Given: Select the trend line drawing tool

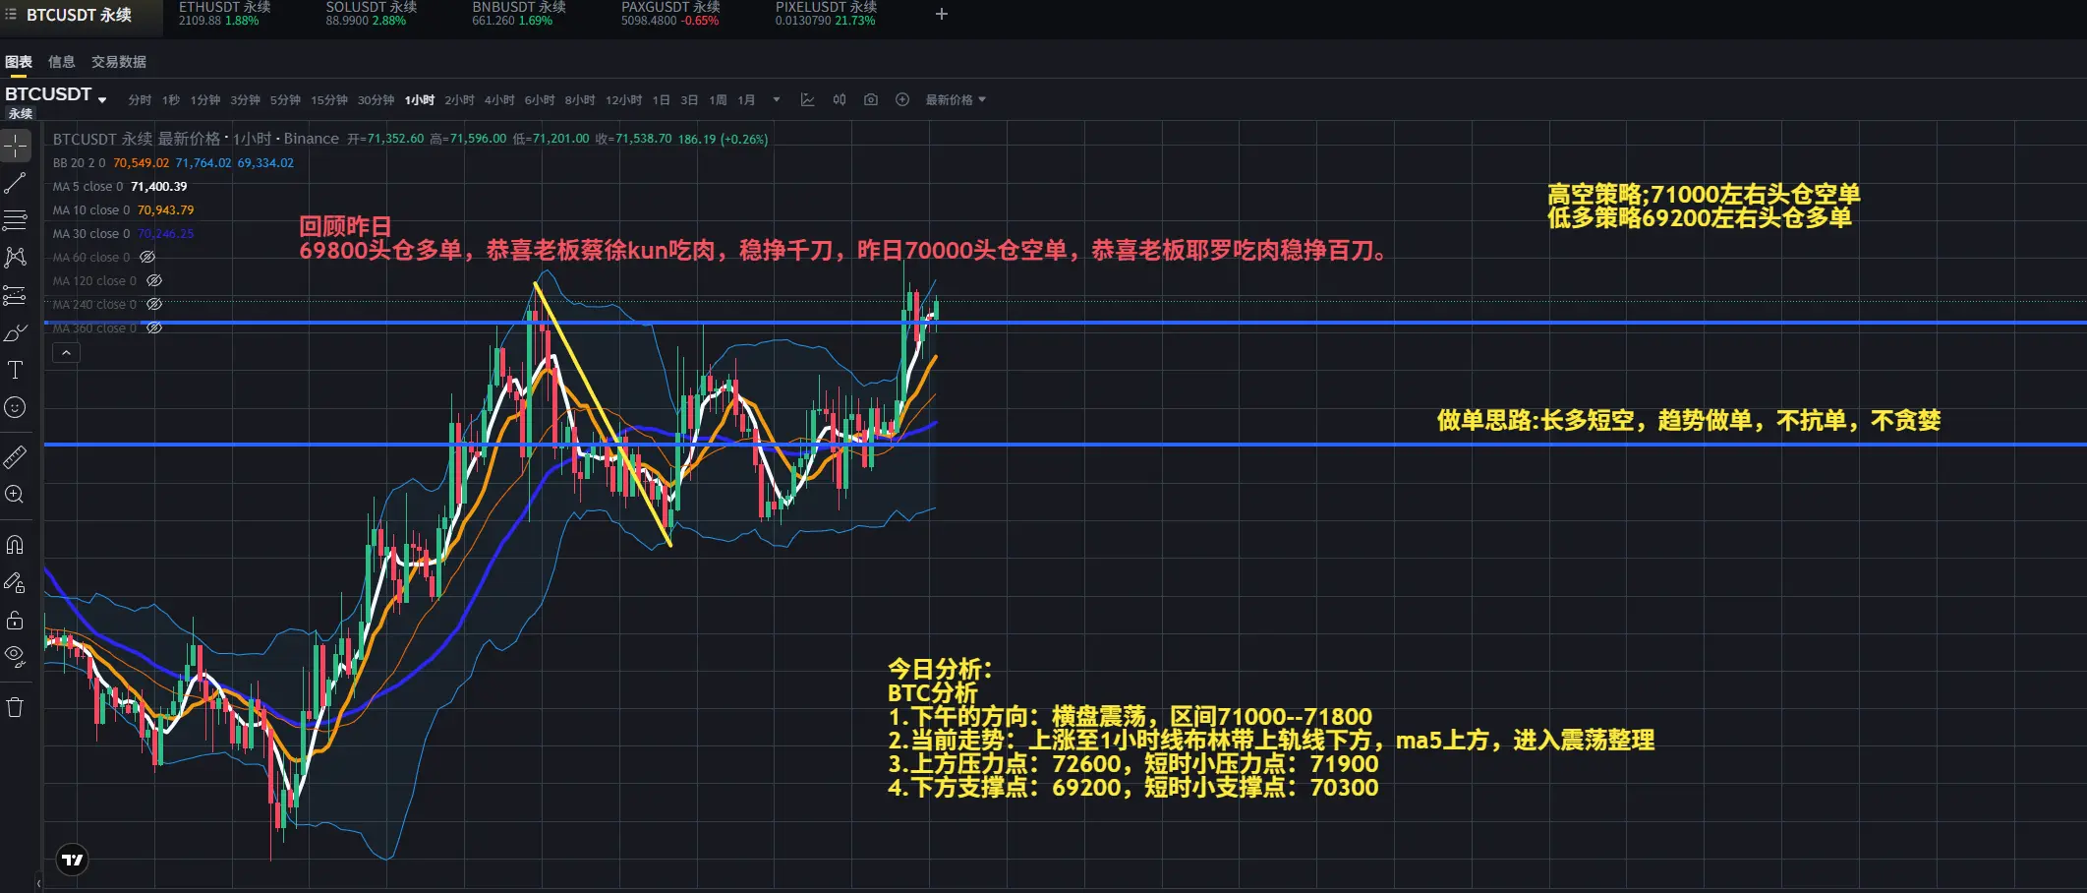Looking at the screenshot, I should 16,183.
